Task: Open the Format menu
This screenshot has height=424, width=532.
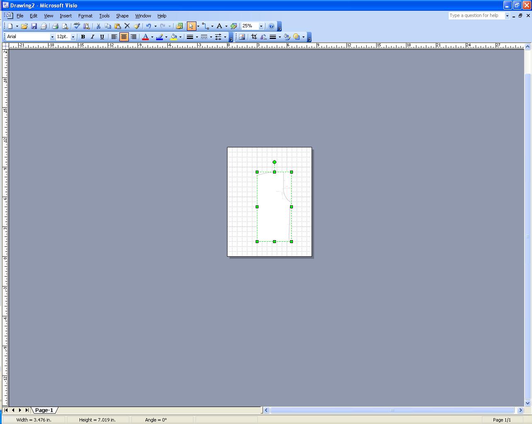Action: 85,16
